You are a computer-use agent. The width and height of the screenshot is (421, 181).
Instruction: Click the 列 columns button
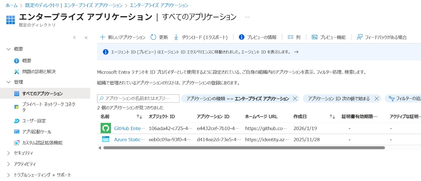coord(294,37)
